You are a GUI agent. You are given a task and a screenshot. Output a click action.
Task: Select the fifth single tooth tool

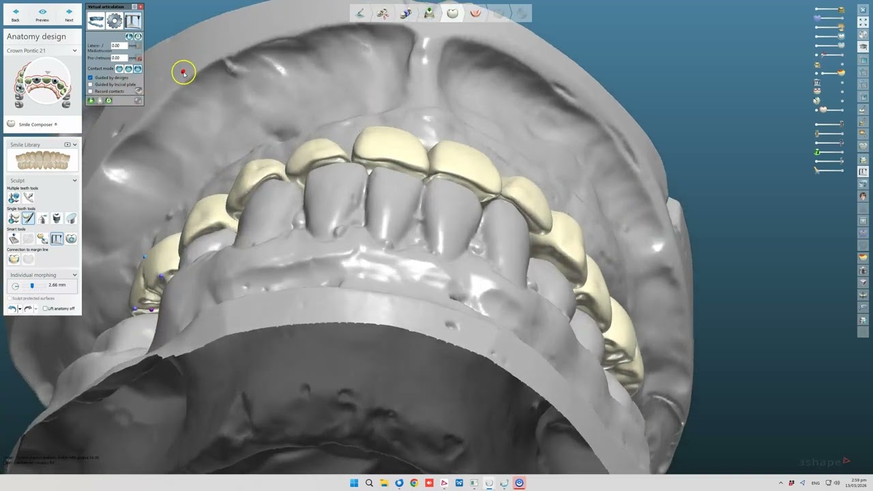coord(71,218)
